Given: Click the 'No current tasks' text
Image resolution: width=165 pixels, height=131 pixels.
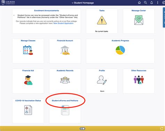Looking at the screenshot, I should [102, 31].
